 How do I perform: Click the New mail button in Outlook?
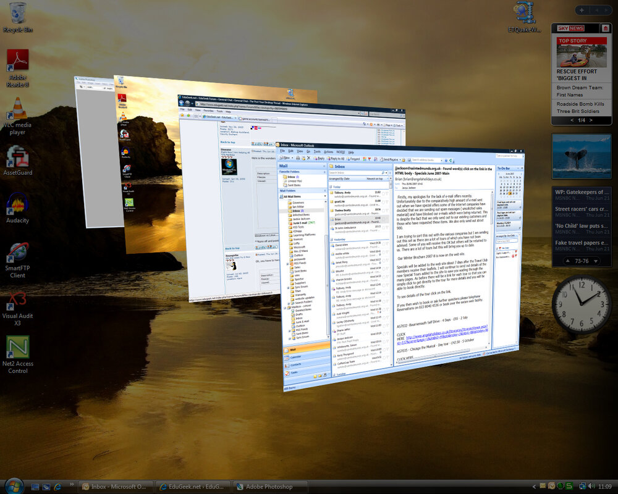[x=284, y=157]
